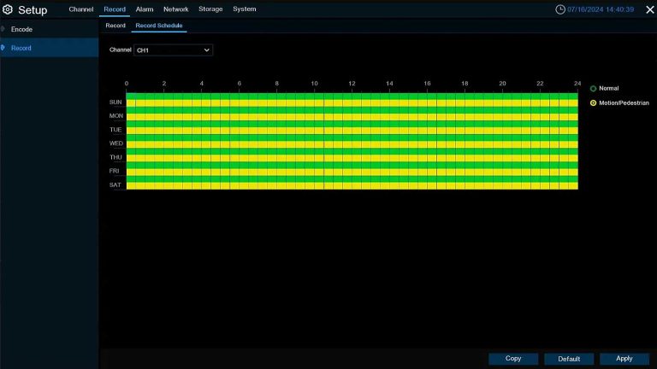Screen dimensions: 657x369
Task: Click the WED yellow schedule row at hour 6
Action: [244, 146]
